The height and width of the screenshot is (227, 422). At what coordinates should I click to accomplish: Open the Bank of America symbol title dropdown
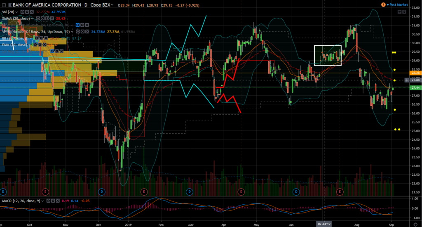point(112,5)
